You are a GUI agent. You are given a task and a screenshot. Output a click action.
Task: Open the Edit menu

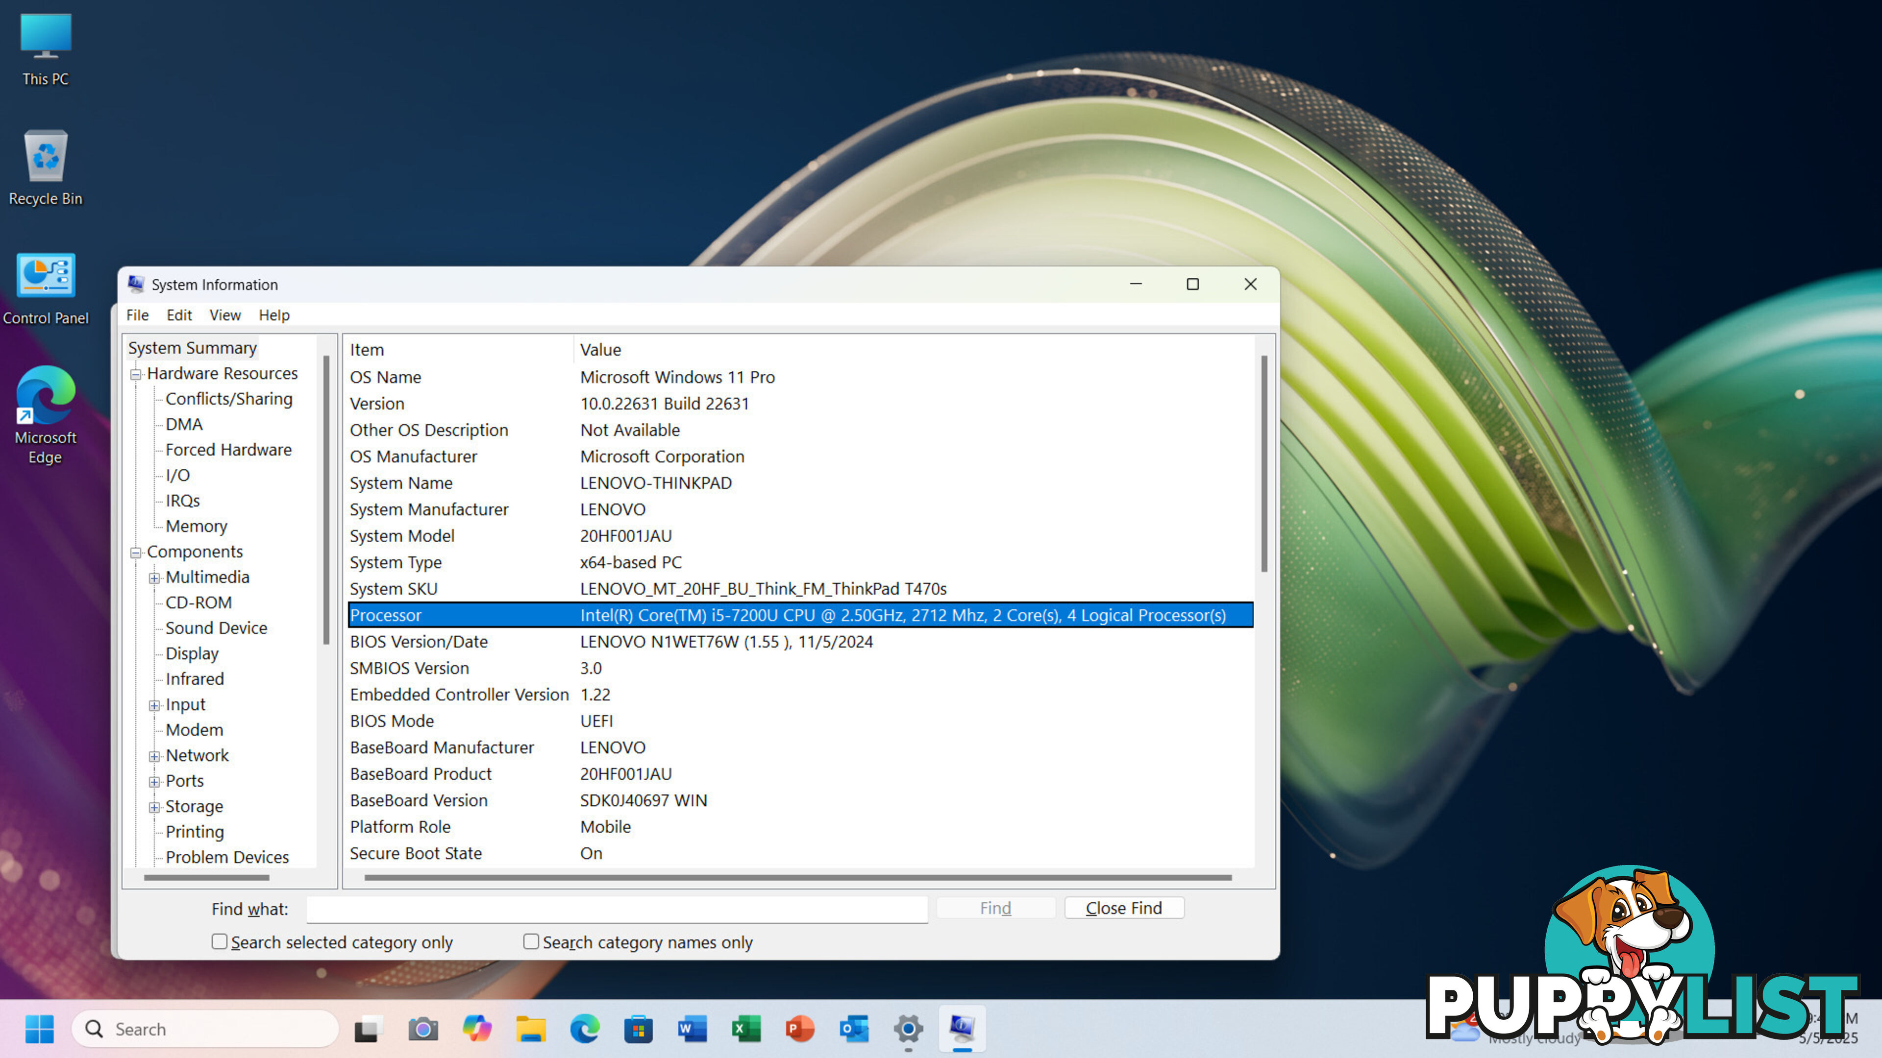point(179,314)
